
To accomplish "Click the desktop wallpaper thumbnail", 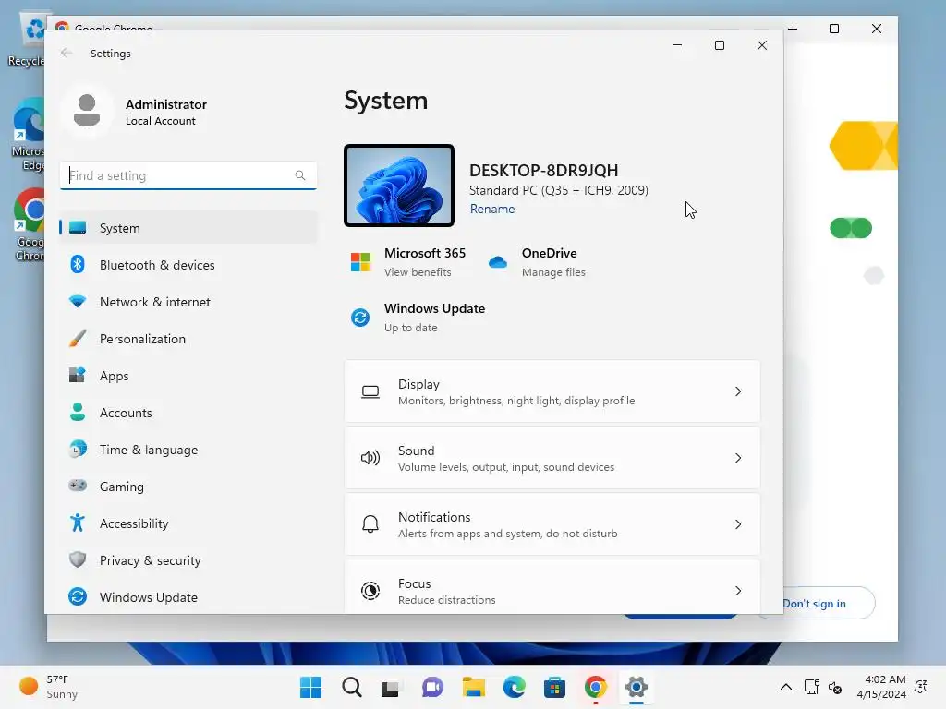I will coord(399,186).
